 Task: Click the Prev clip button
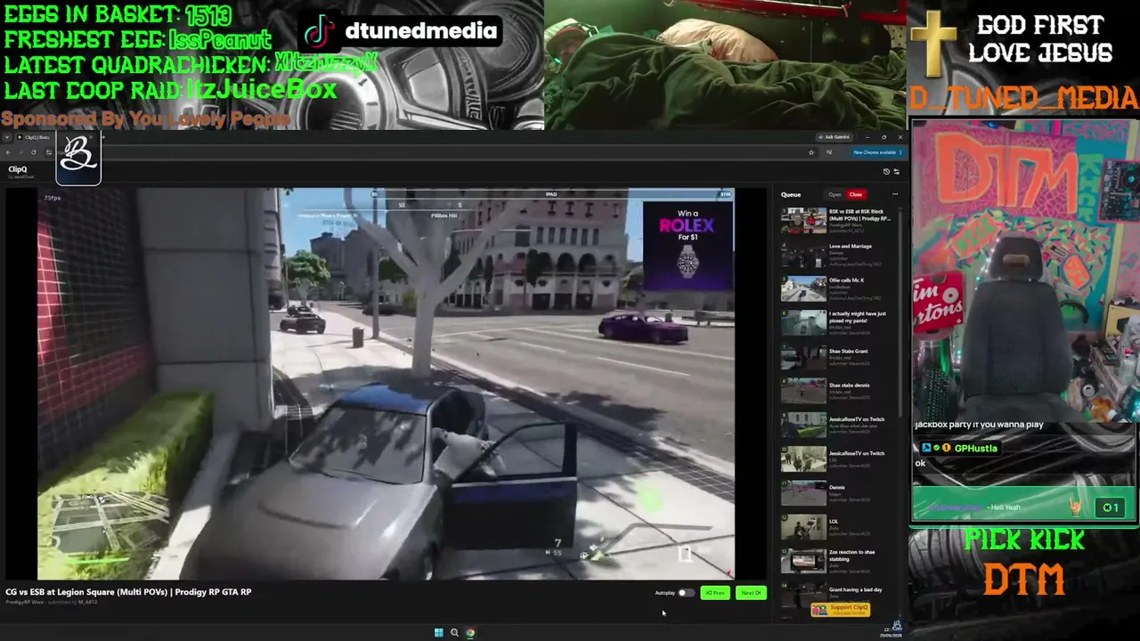[715, 593]
